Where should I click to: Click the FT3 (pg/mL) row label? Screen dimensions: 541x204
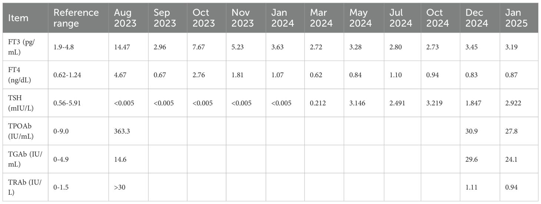[20, 47]
